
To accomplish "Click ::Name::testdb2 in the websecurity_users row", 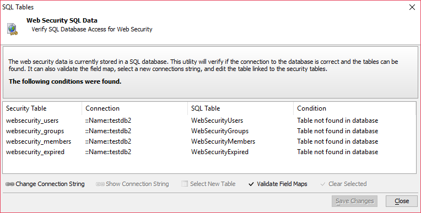I will pos(108,121).
